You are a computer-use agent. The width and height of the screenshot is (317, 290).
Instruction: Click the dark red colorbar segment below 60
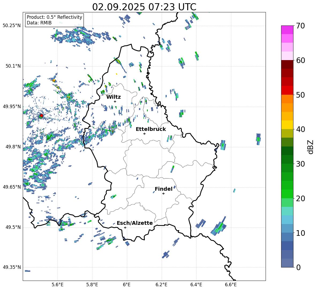(x=287, y=64)
